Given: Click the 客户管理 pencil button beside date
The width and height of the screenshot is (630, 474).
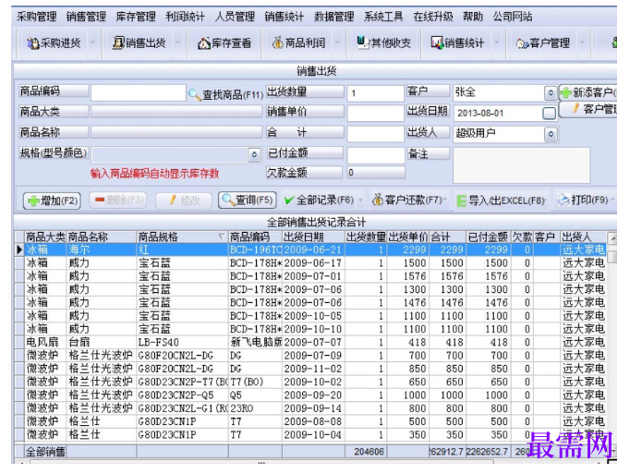Looking at the screenshot, I should [x=588, y=108].
